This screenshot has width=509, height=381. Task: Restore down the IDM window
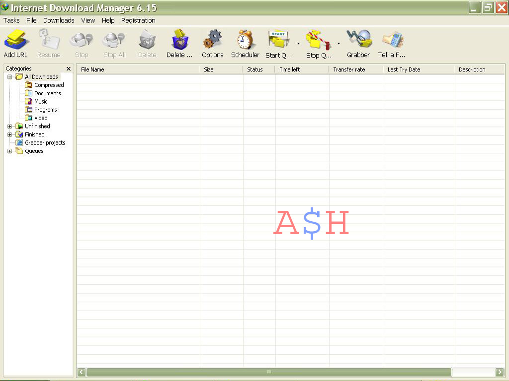click(488, 7)
